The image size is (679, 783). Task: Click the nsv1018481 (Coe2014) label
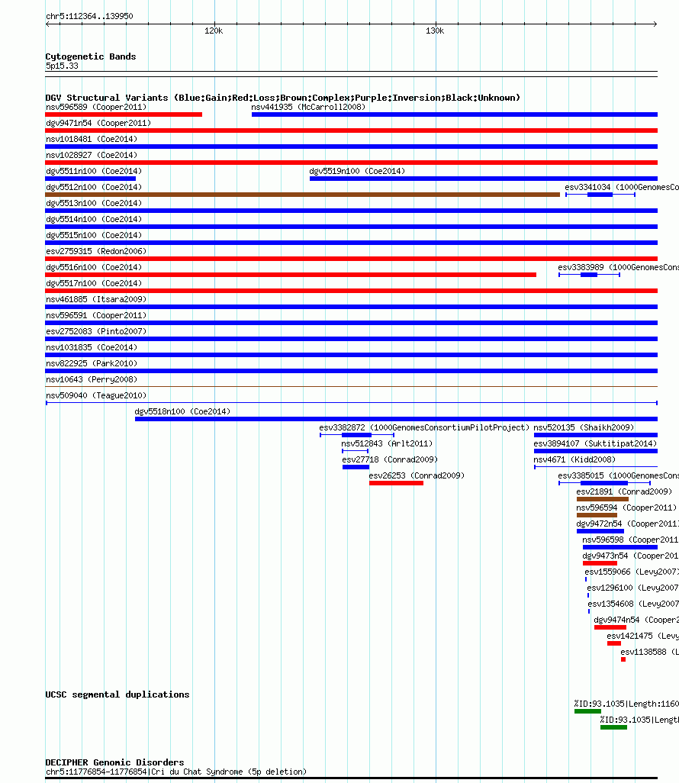coord(92,139)
